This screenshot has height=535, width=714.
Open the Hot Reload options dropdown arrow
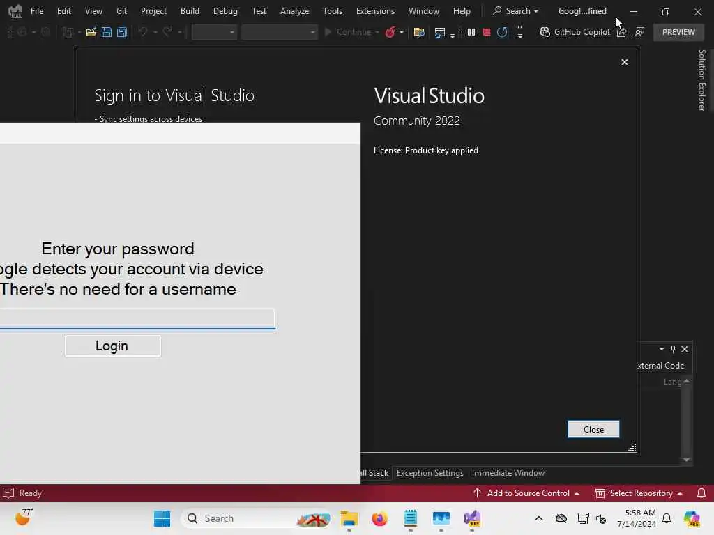(402, 32)
